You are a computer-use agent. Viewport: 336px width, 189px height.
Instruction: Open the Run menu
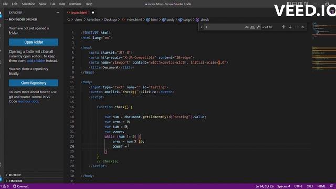(62, 4)
